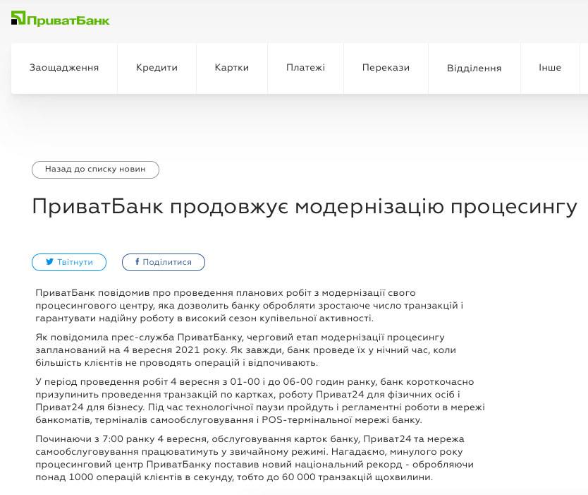This screenshot has width=588, height=495.
Task: Go back via Назад до списку новин
Action: [x=96, y=169]
